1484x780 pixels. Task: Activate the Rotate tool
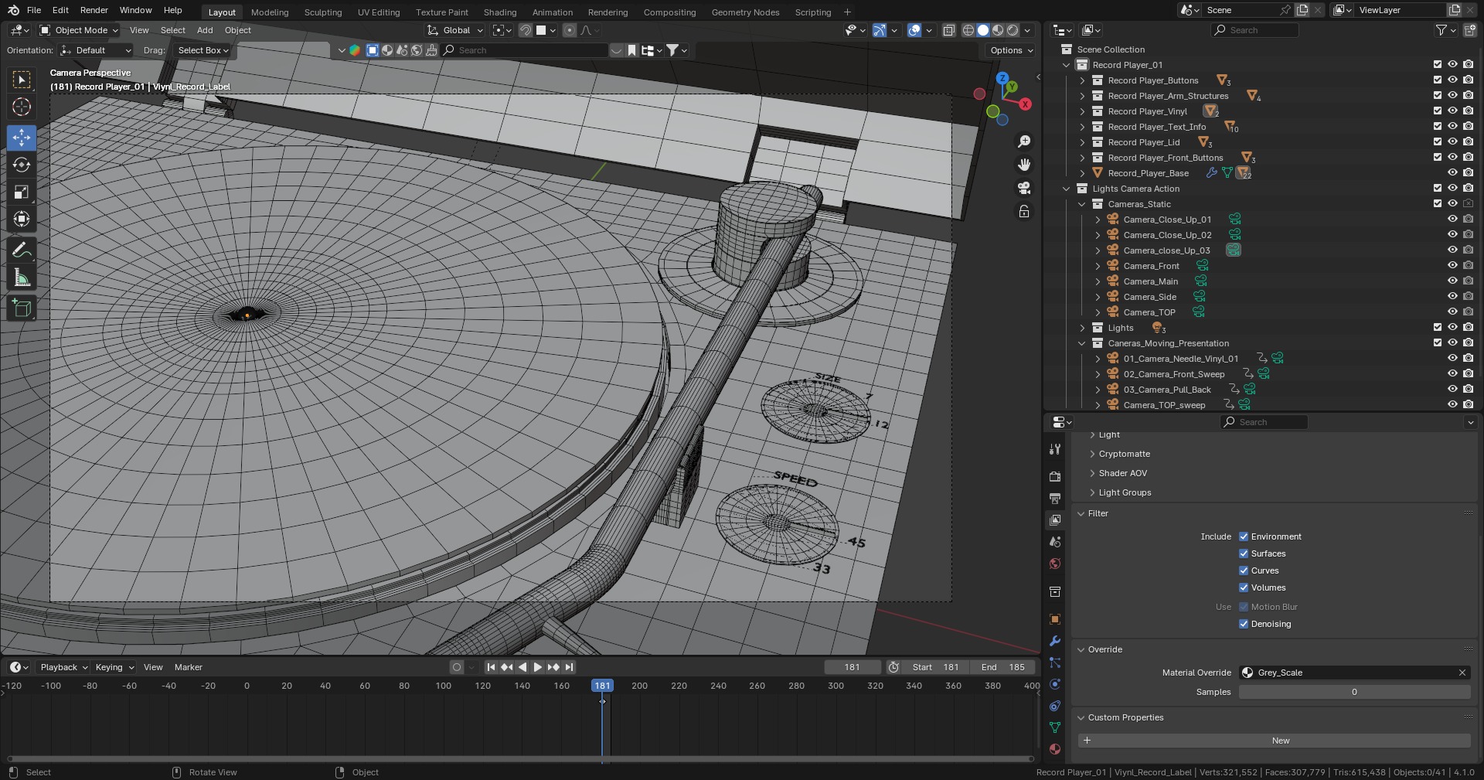point(22,165)
